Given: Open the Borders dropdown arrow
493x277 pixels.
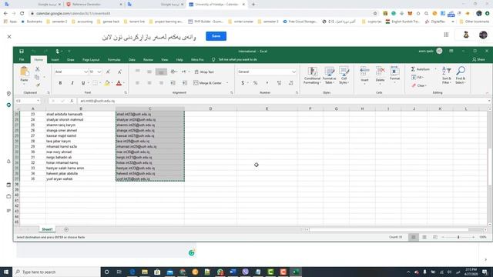Looking at the screenshot, I should (100, 83).
